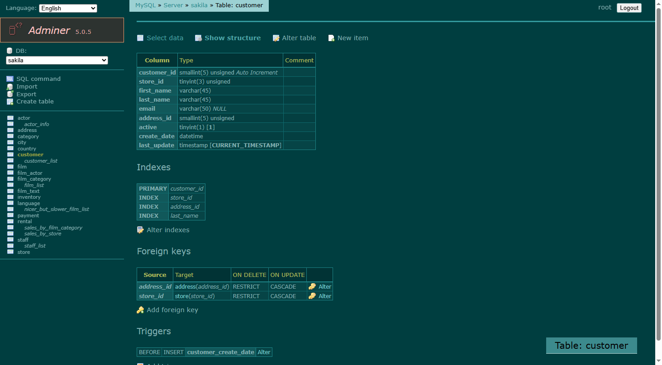Click the table icon beside store
The width and height of the screenshot is (662, 365).
tap(10, 252)
